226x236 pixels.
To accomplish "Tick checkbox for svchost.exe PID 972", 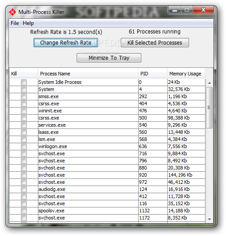I will pos(24,182).
